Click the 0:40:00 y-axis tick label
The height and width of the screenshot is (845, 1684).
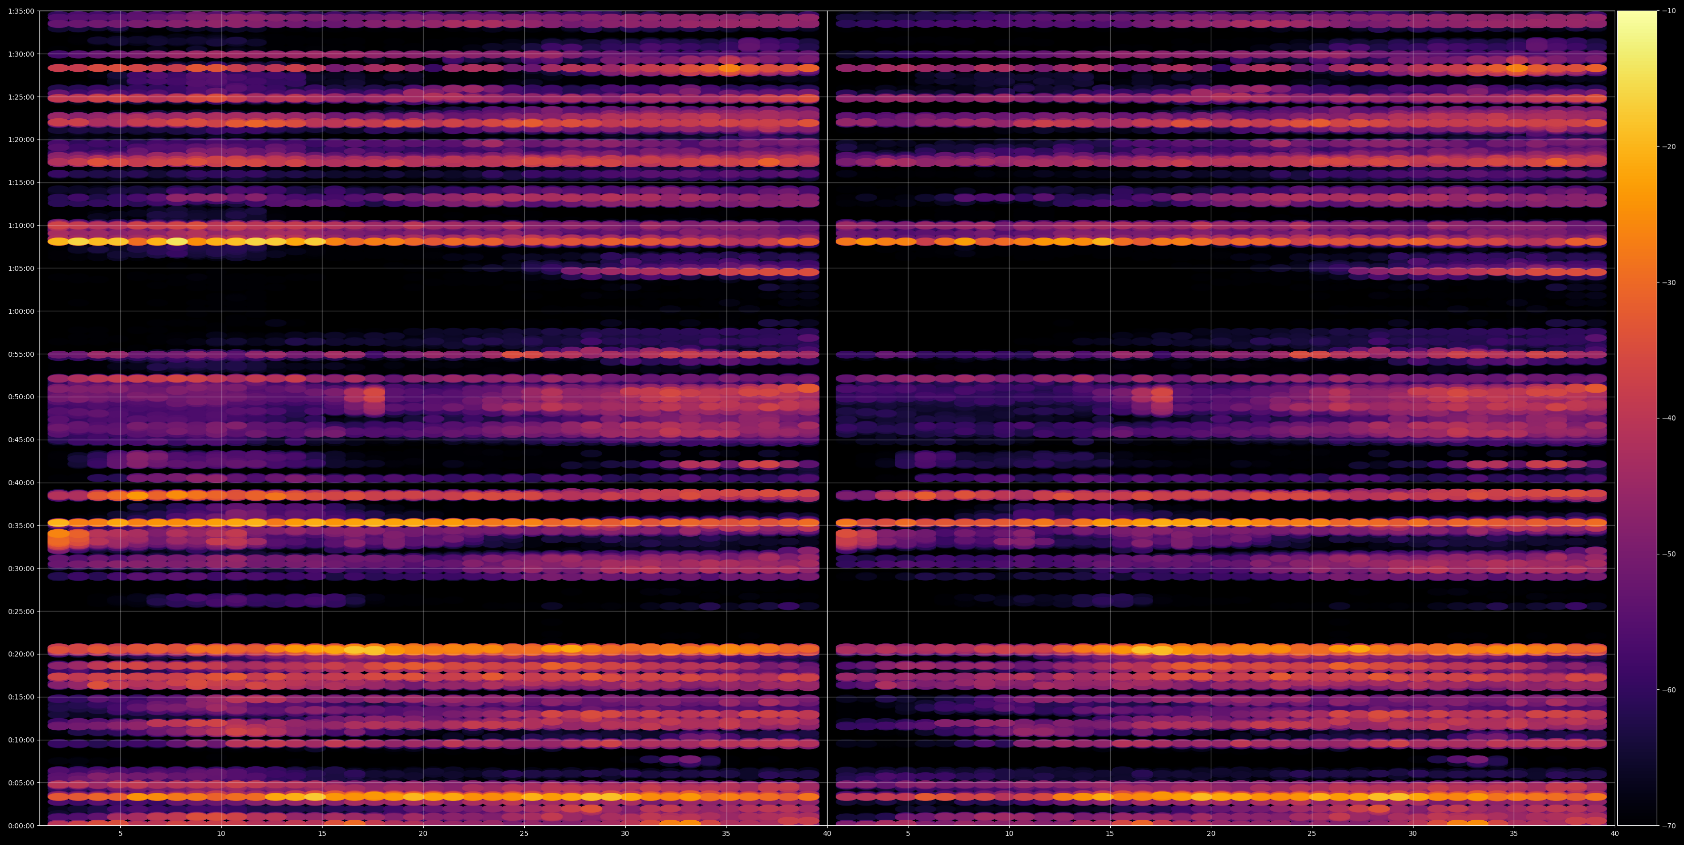click(21, 483)
